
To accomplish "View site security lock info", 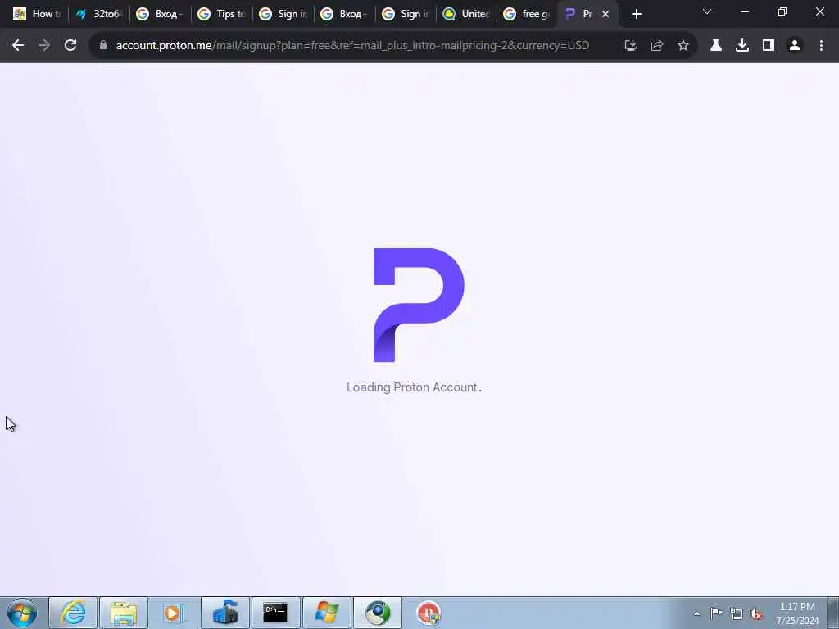I will pos(103,46).
